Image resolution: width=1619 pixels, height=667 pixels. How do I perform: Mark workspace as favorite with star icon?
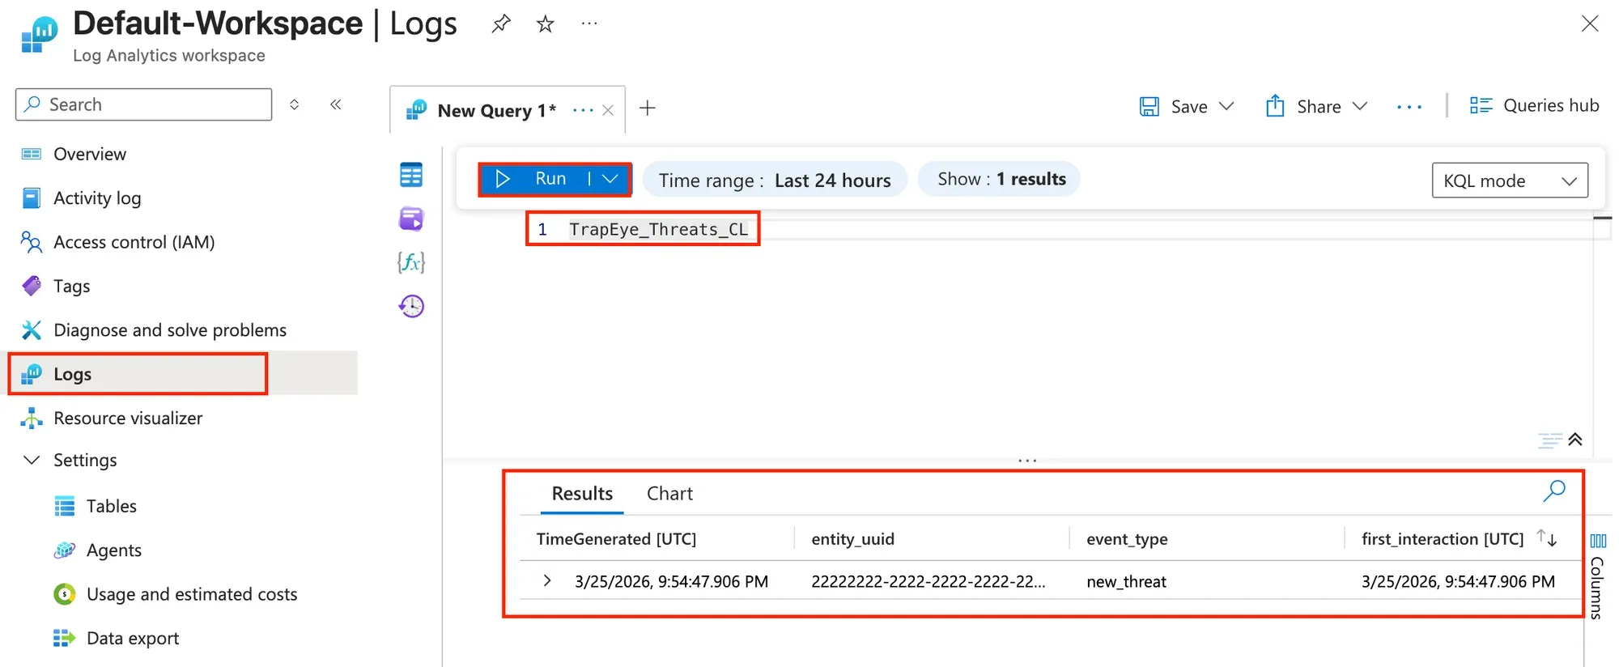(x=546, y=24)
